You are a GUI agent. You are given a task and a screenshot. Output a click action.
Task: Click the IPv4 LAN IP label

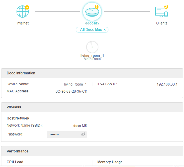pos(107,84)
